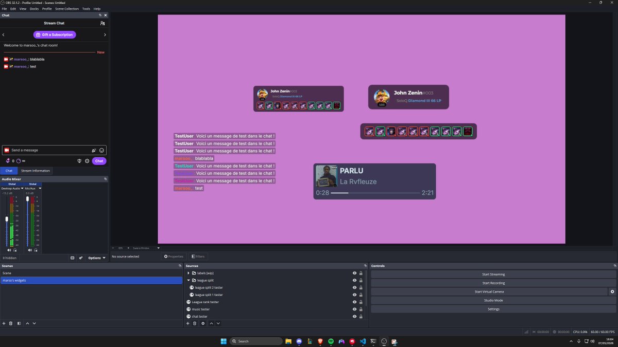This screenshot has height=347, width=618.
Task: Add a new source with the plus icon
Action: pos(187,323)
